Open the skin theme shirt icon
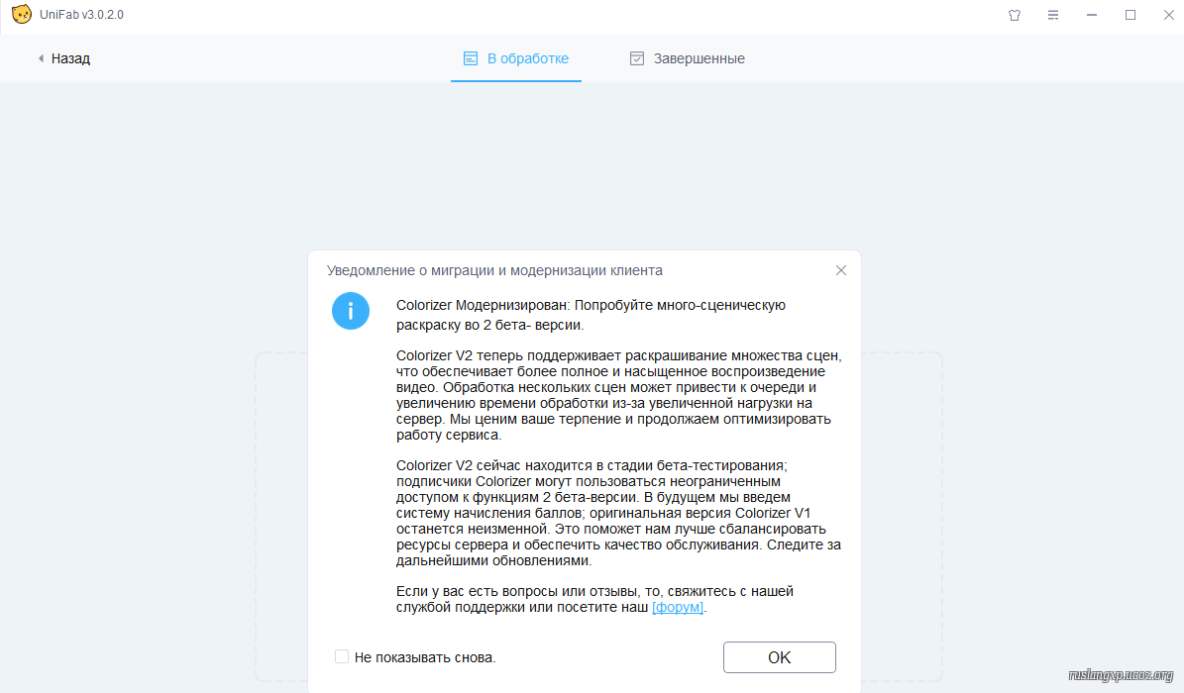1184x693 pixels. point(1015,15)
